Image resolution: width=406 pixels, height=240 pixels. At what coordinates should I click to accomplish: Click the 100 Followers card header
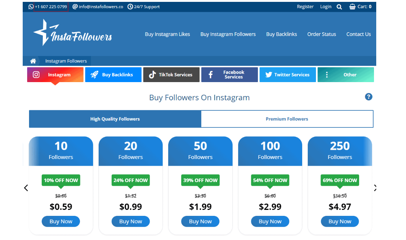tap(270, 151)
